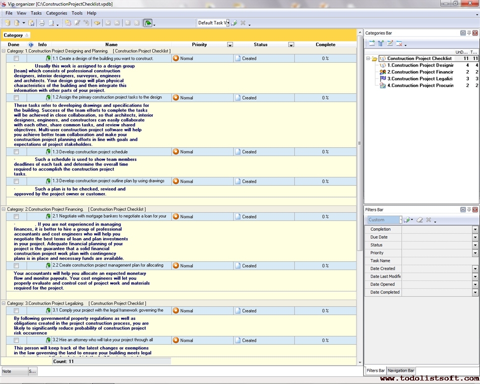Open the Priority column filter dropdown
Screen dimensions: 480x384
pos(230,44)
